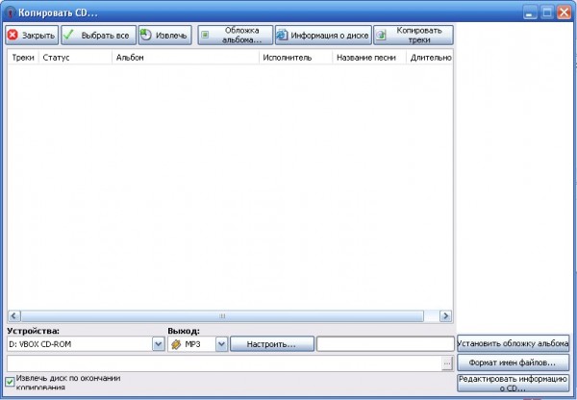Select all tracks with Выбрать все
This screenshot has height=400, width=577.
99,36
